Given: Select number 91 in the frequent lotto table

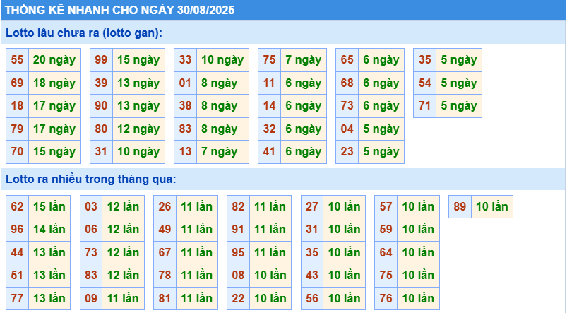Looking at the screenshot, I should pos(238,230).
